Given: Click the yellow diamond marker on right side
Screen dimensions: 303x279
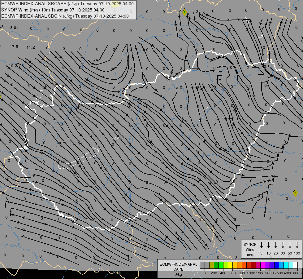Looking at the screenshot, I should 295,193.
